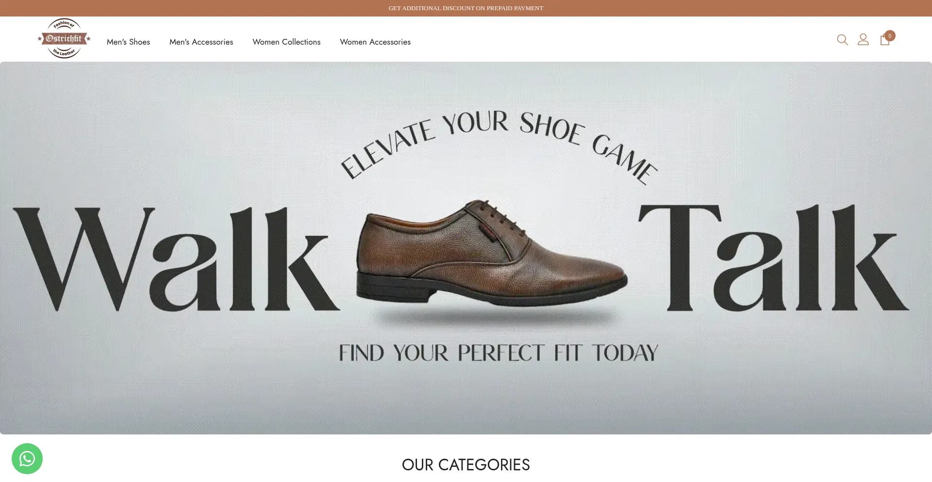Select Women Collections in the navigation

click(286, 42)
